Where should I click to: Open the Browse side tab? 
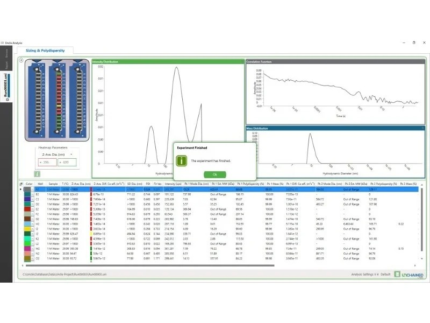point(6,53)
